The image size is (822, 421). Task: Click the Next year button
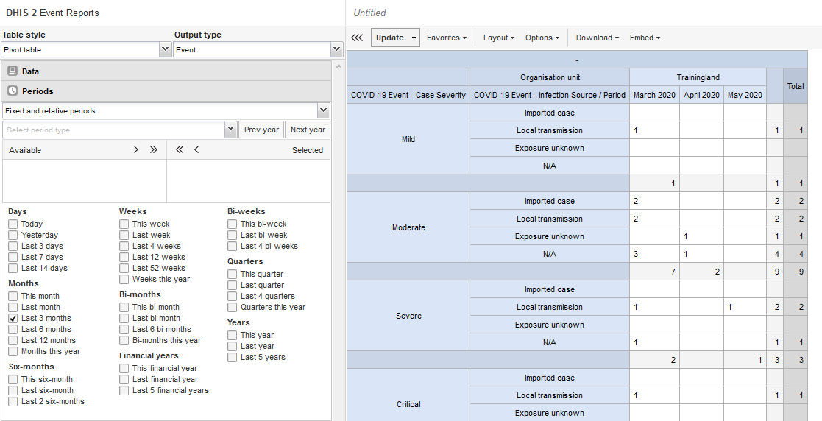pyautogui.click(x=308, y=130)
